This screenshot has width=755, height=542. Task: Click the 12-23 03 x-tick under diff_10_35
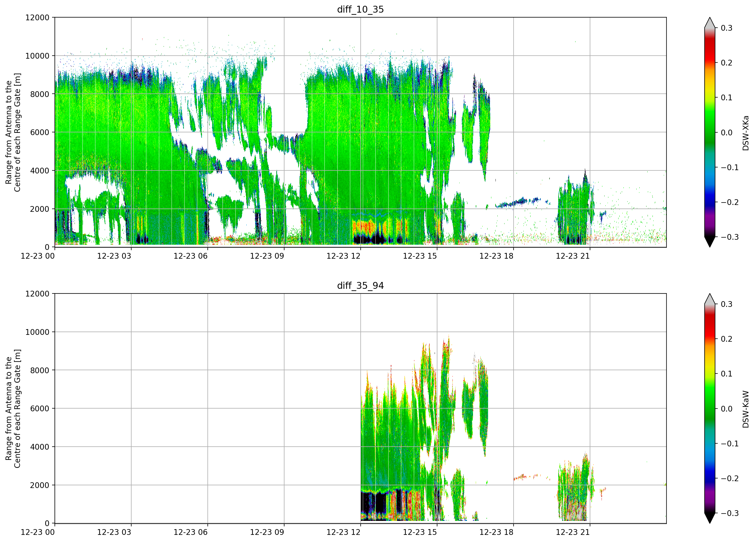[x=114, y=256]
